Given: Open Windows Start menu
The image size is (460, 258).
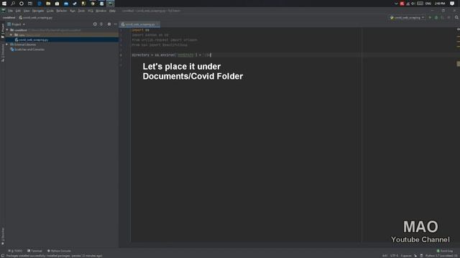Looking at the screenshot, I should coord(4,4).
